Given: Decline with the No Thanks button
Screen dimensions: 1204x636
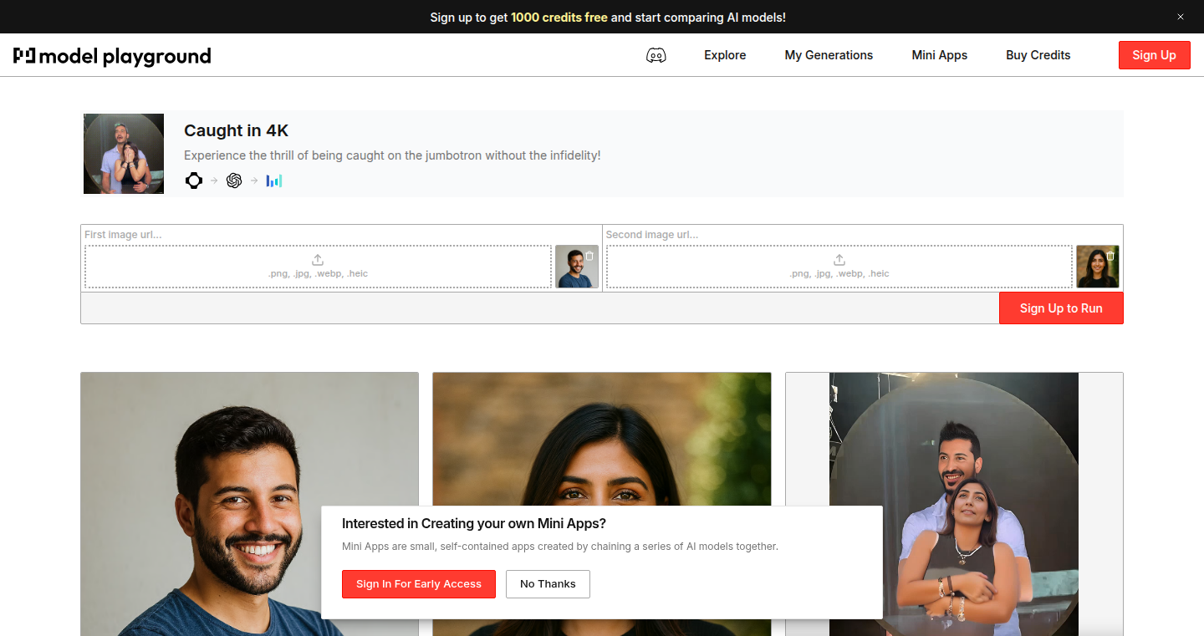Looking at the screenshot, I should coord(548,584).
